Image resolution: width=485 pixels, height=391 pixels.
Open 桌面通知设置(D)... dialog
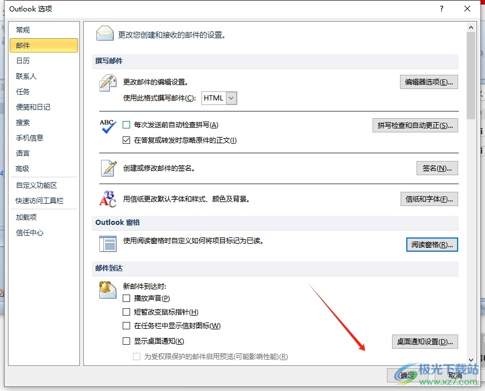tap(425, 341)
